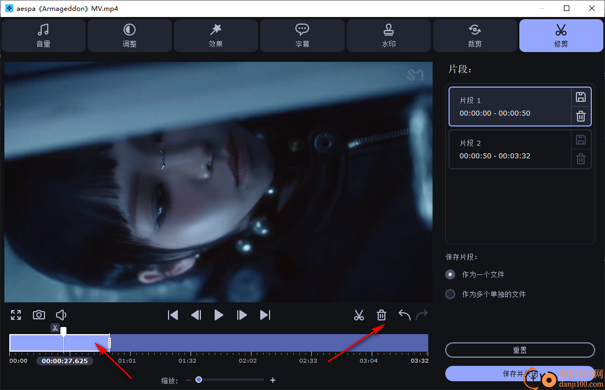The width and height of the screenshot is (605, 390).
Task: Switch to the 字幕 subtitles tab
Action: [302, 36]
